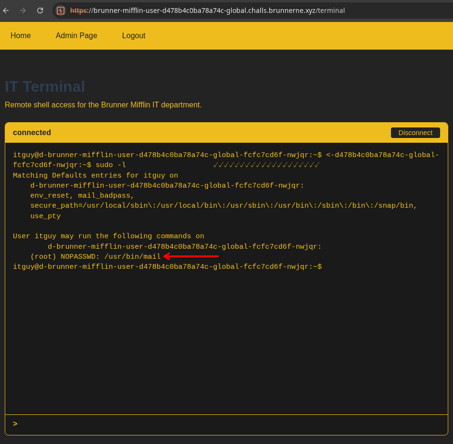This screenshot has width=453, height=444.
Task: Click 'User itguy may run the following' line
Action: (108, 236)
